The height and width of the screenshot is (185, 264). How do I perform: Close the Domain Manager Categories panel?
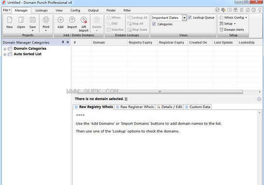68,42
